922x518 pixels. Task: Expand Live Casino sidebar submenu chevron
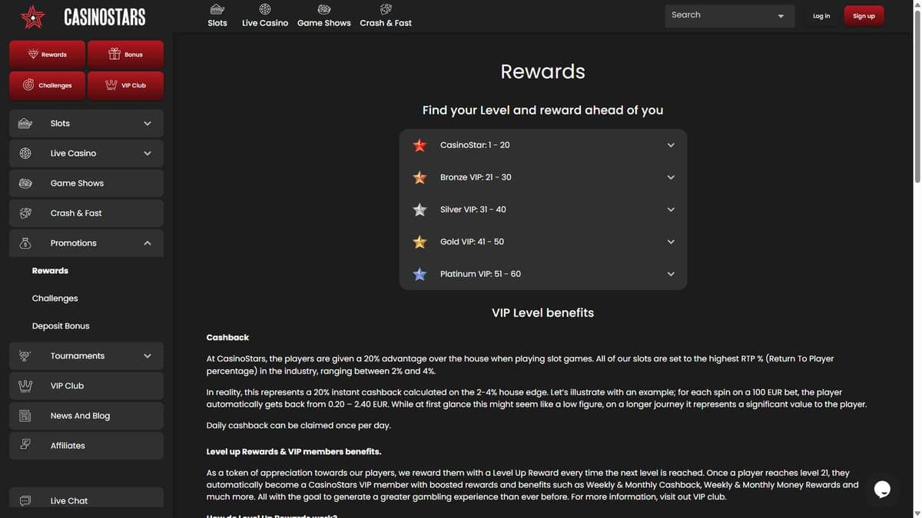(148, 153)
